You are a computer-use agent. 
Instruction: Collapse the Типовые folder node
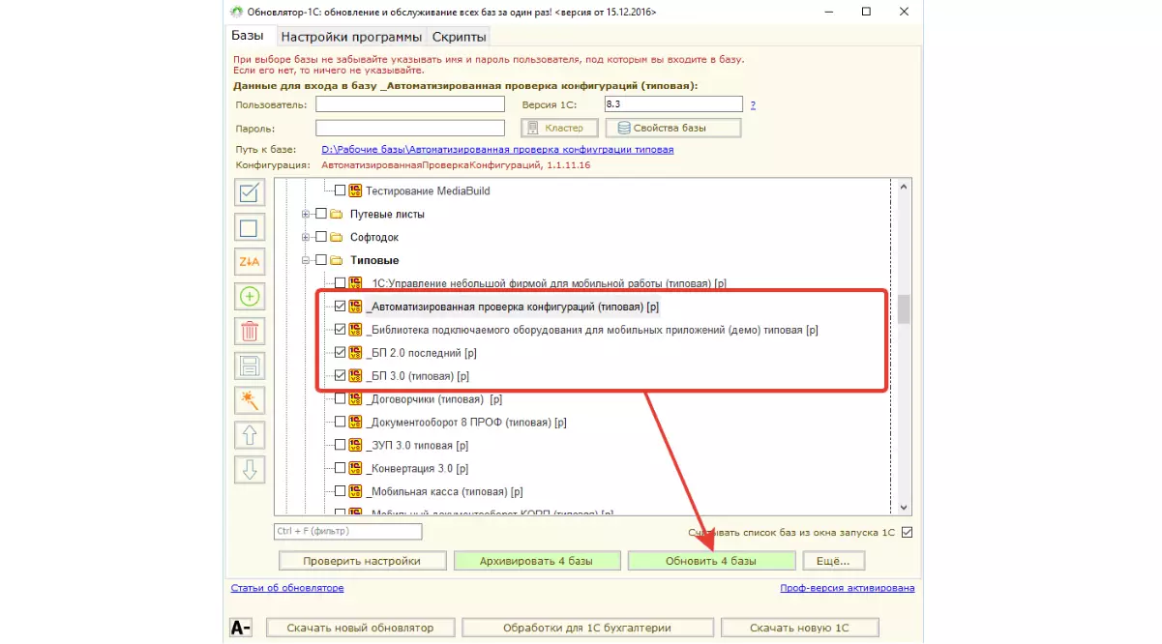click(x=307, y=260)
